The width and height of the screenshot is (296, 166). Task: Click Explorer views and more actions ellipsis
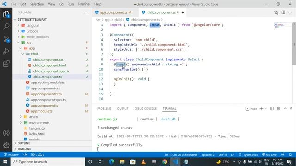tap(86, 12)
